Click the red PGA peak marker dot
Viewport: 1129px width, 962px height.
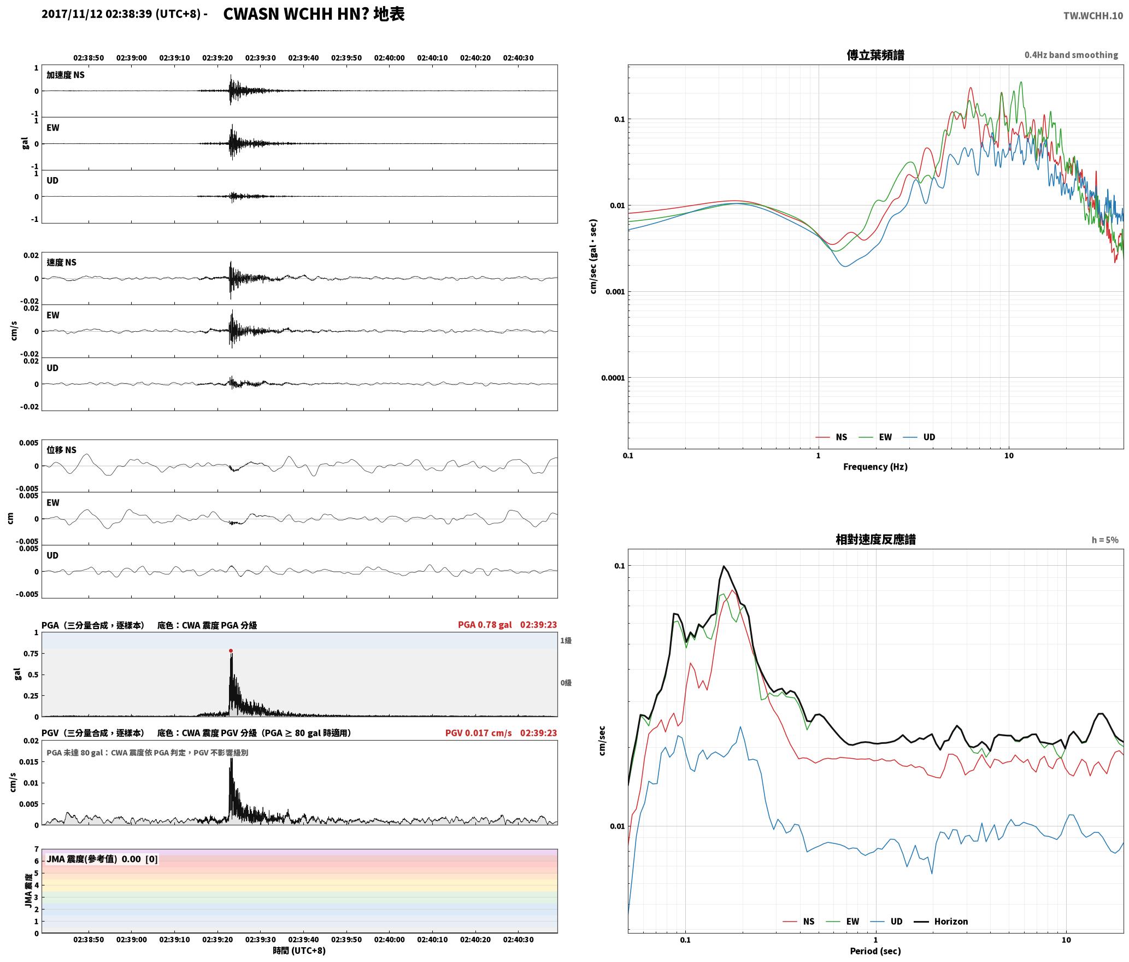(x=231, y=650)
